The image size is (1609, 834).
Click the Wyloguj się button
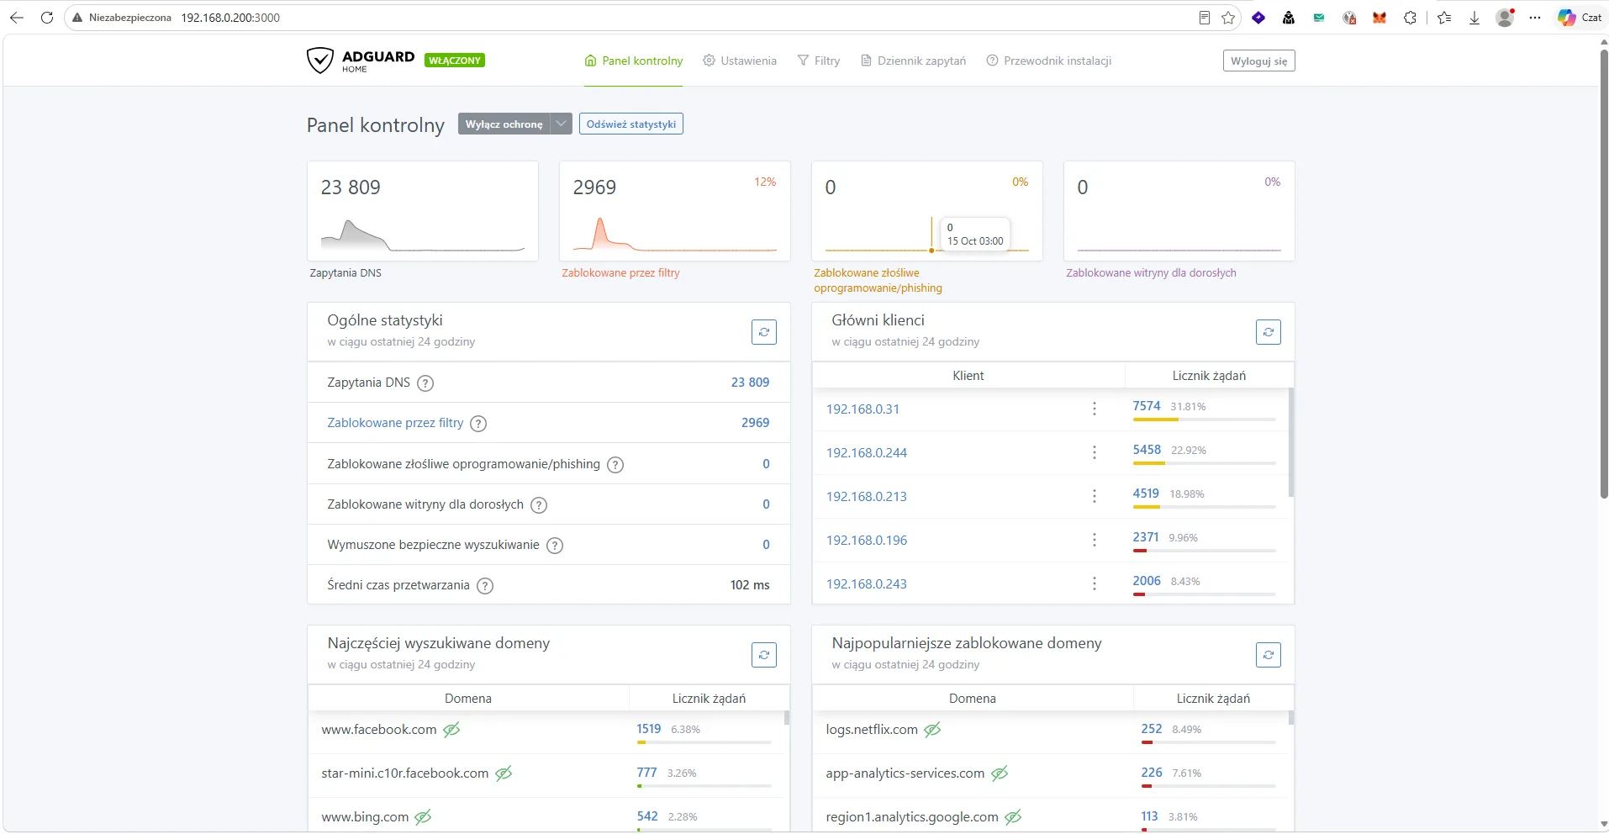pyautogui.click(x=1258, y=61)
